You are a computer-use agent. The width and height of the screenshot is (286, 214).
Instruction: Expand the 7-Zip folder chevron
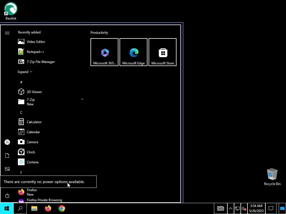tap(82, 99)
